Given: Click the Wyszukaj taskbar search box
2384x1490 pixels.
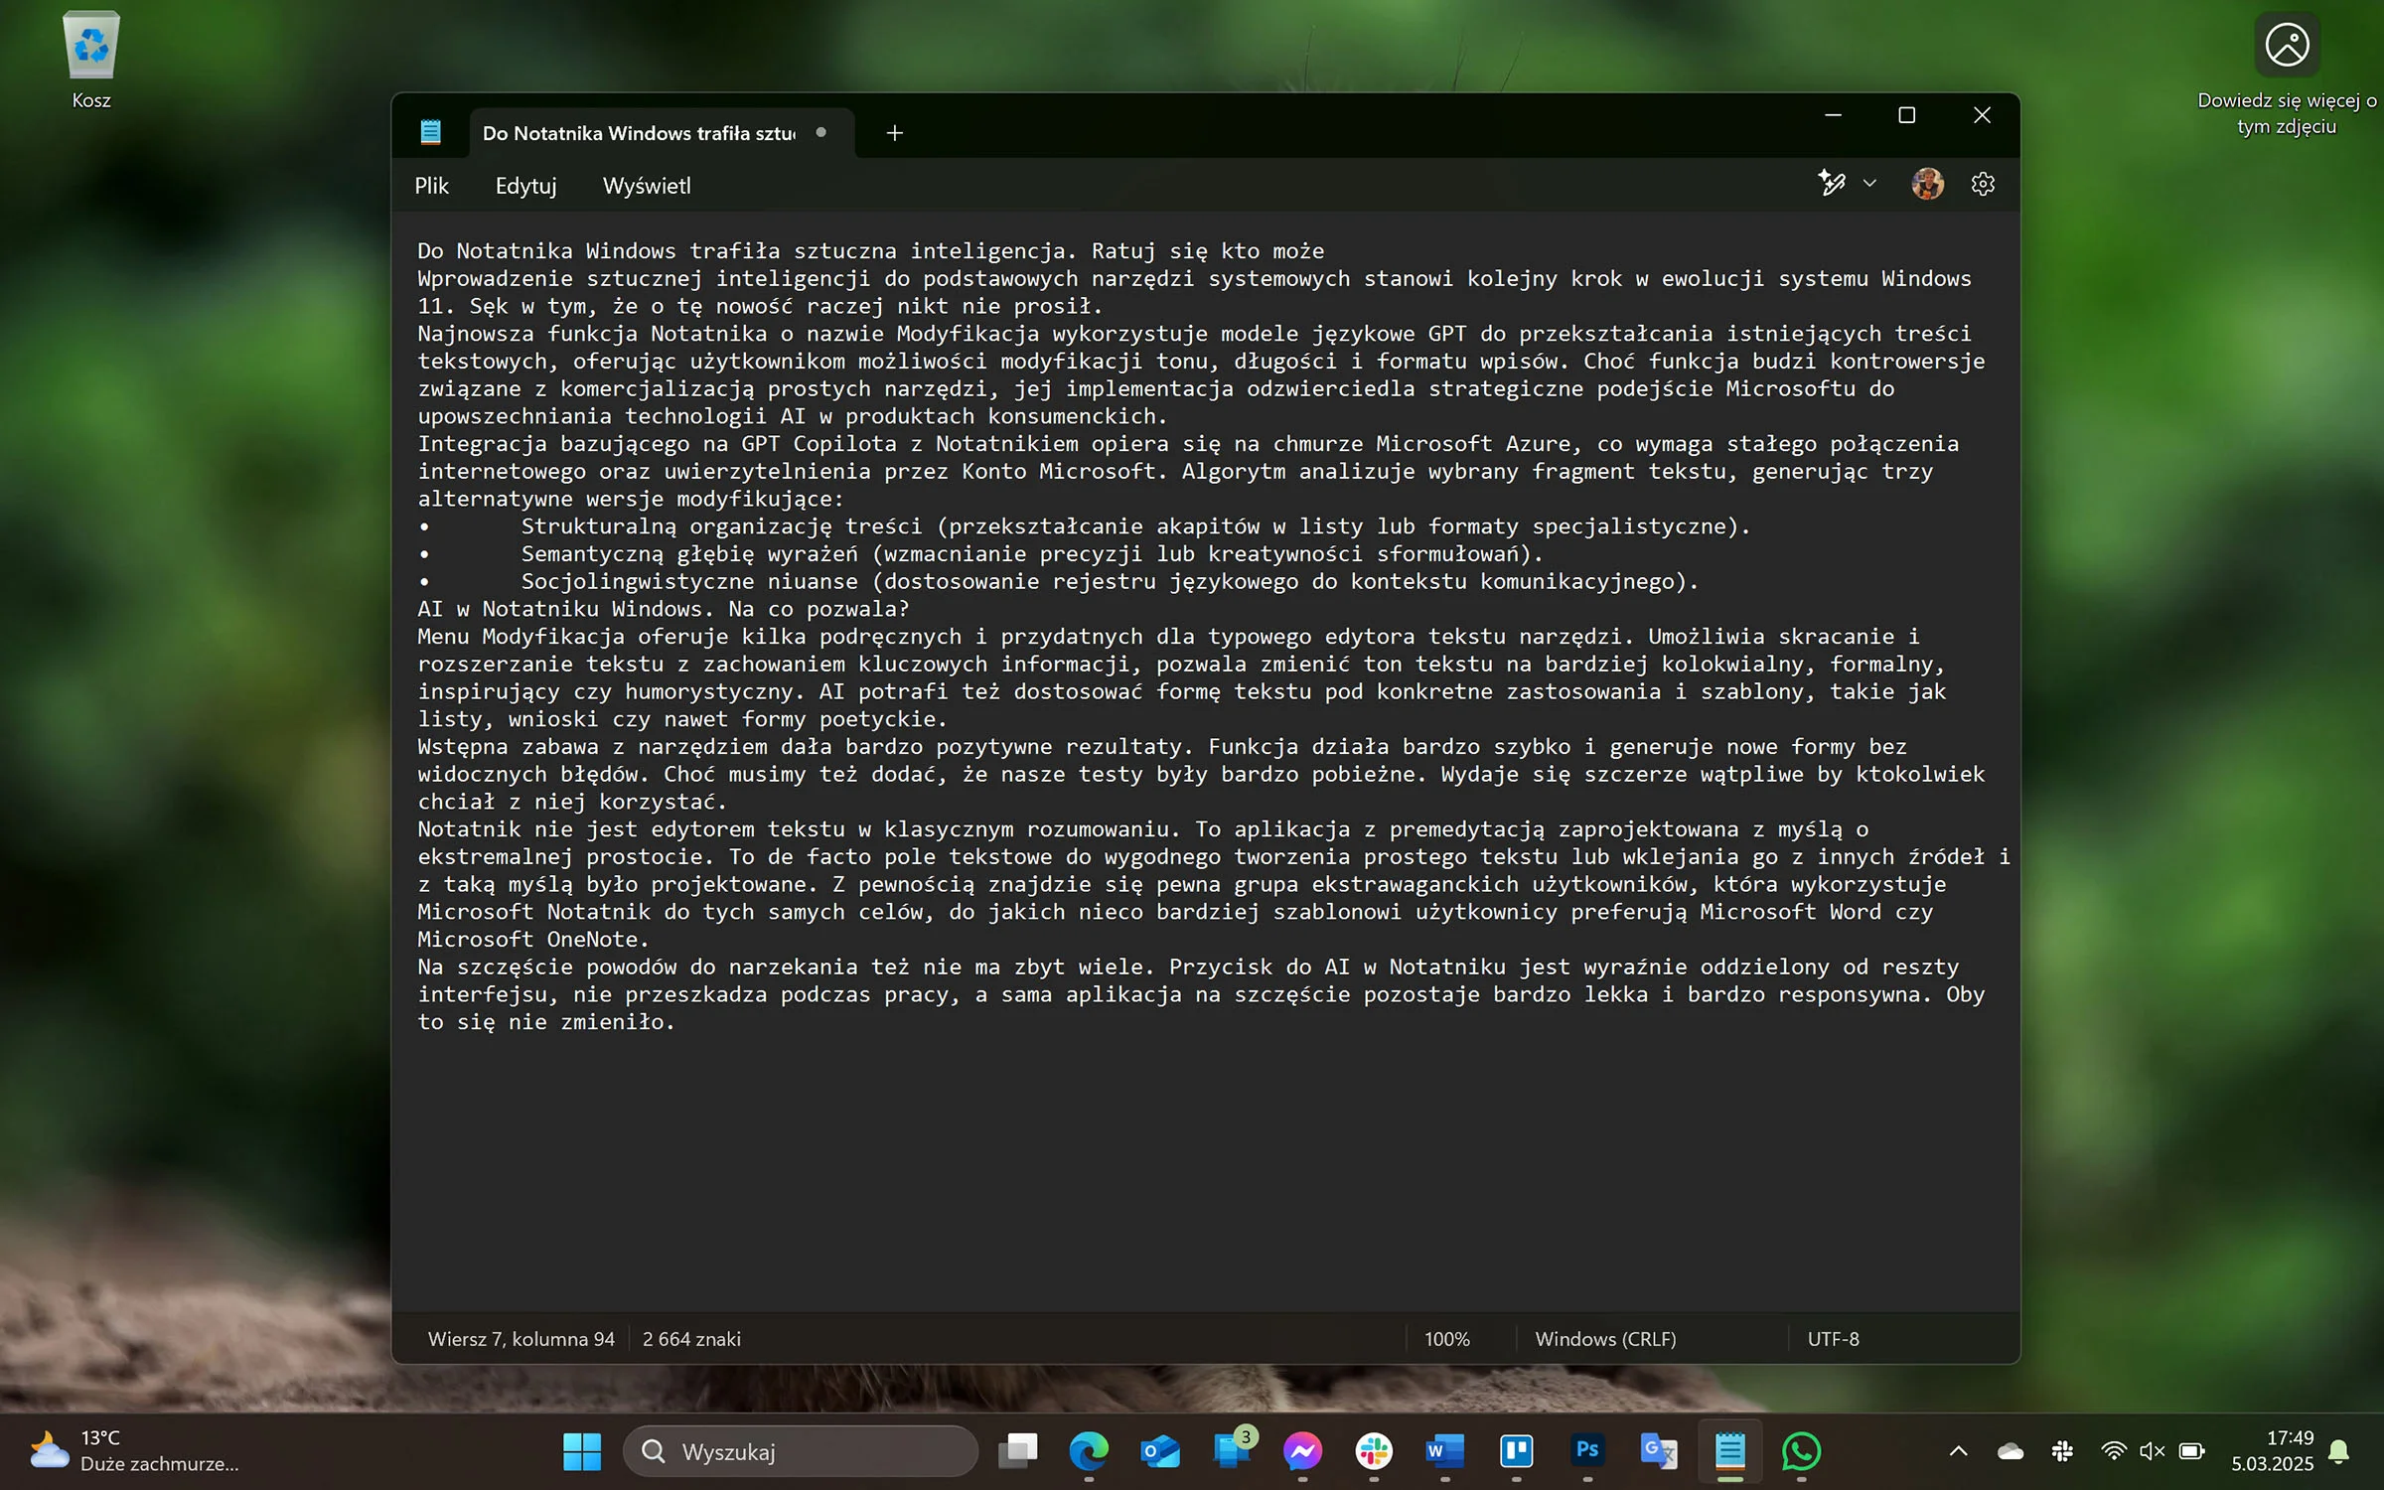Looking at the screenshot, I should click(801, 1451).
